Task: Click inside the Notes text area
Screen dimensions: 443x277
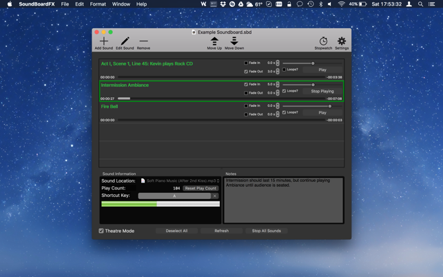Action: 283,200
